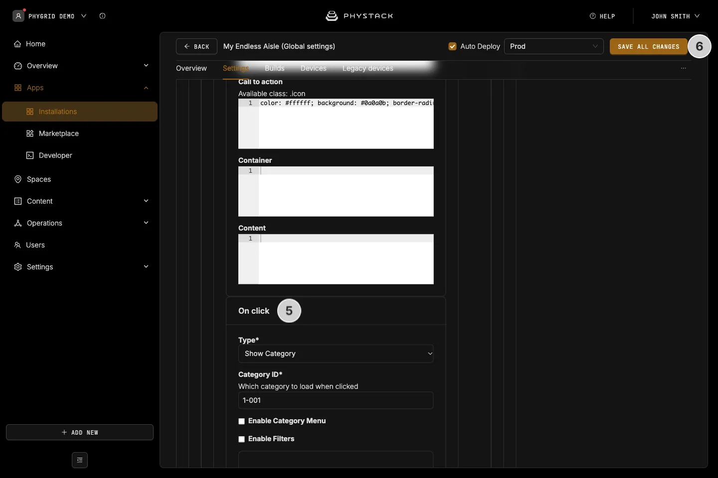Open the Help link
The image size is (718, 478).
tap(602, 16)
